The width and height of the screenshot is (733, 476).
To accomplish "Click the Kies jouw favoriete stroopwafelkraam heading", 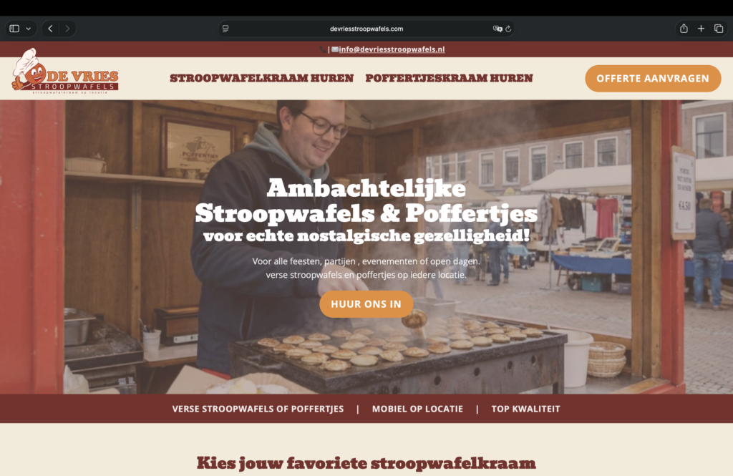I will pos(366,463).
